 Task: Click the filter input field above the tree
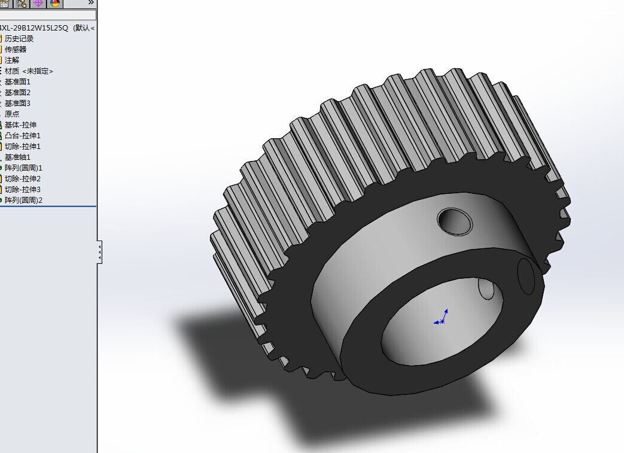coord(48,15)
